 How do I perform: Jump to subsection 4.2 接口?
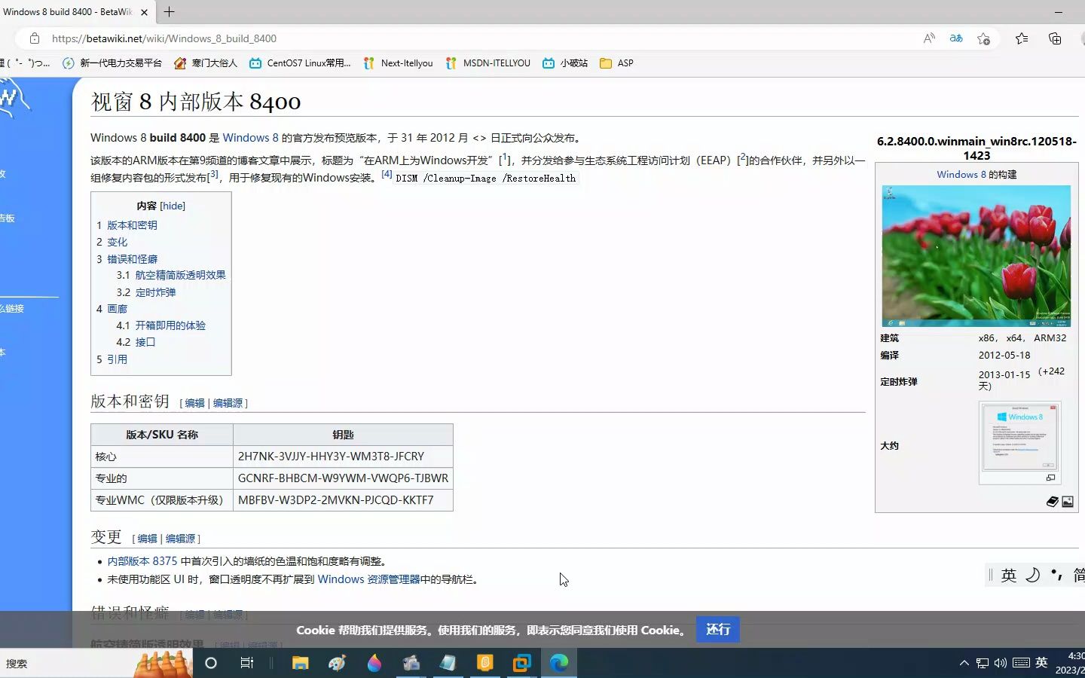[x=145, y=342]
